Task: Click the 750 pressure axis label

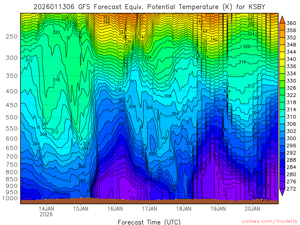Action: pyautogui.click(x=12, y=165)
